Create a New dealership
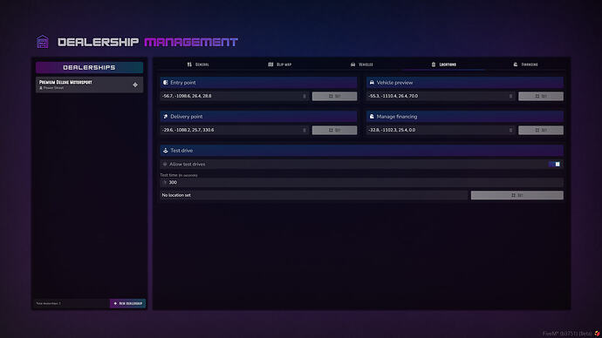 pos(128,303)
